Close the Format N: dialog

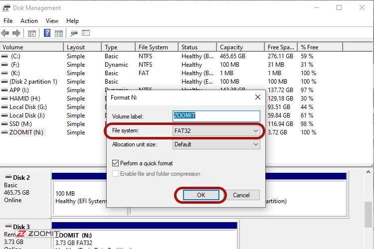[257, 97]
